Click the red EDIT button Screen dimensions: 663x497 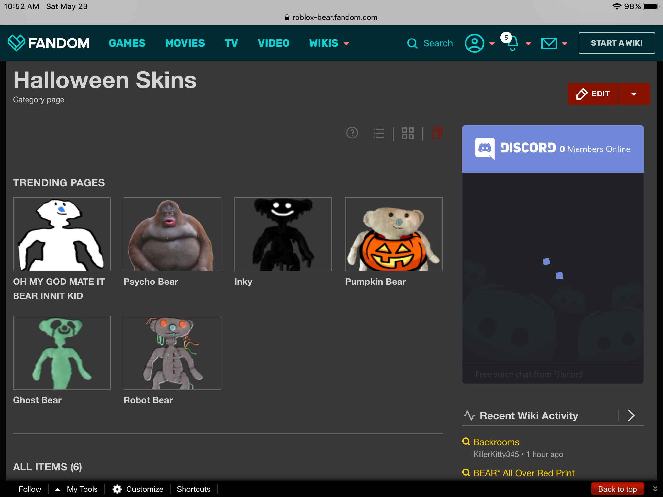pyautogui.click(x=593, y=94)
